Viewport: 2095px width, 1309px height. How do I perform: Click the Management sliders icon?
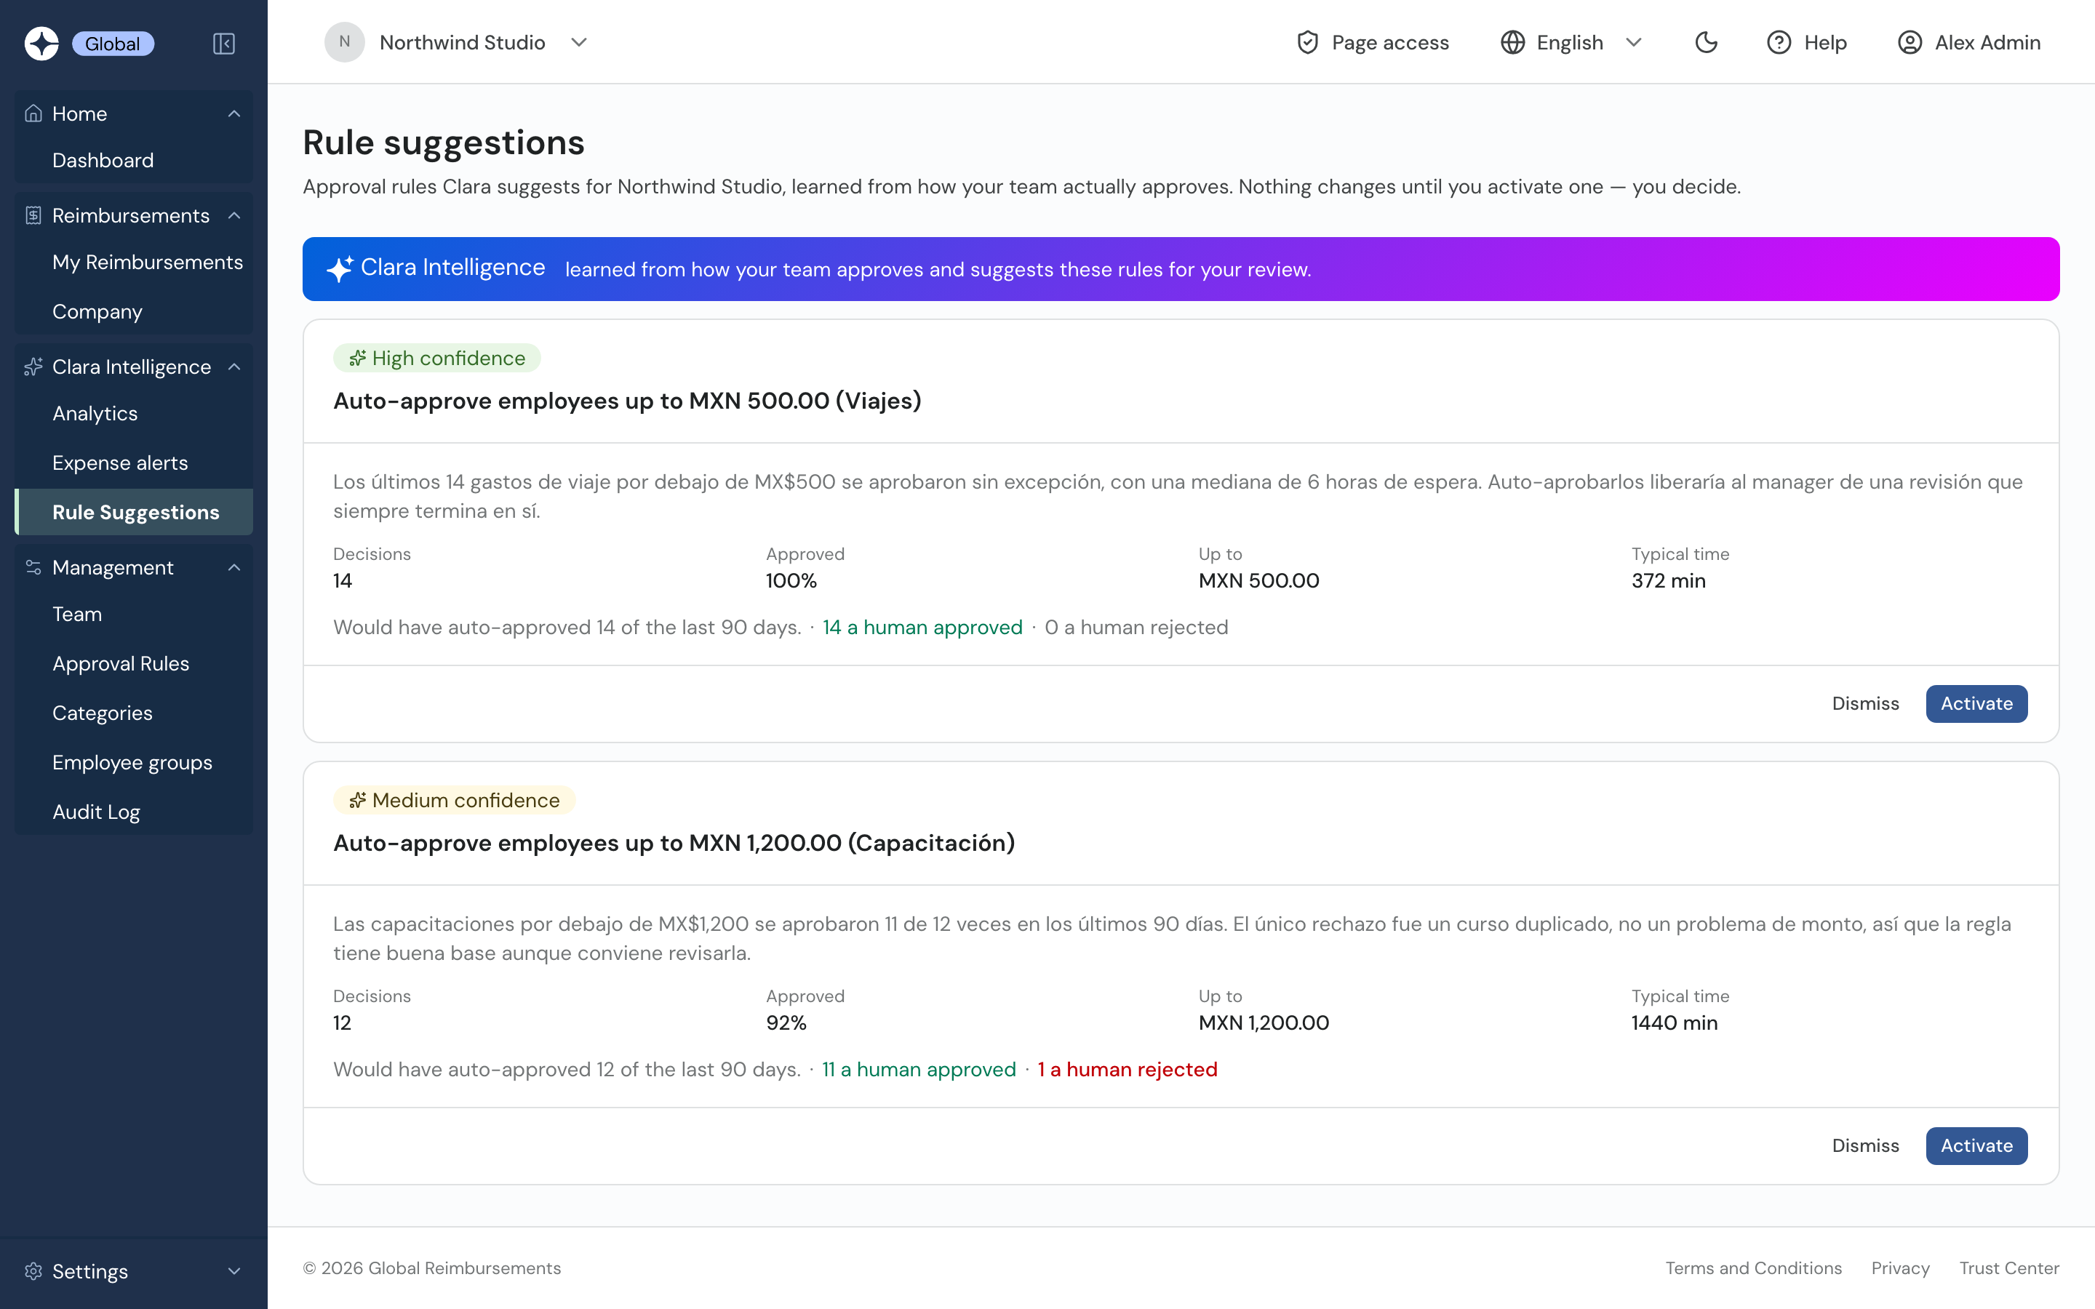coord(33,568)
